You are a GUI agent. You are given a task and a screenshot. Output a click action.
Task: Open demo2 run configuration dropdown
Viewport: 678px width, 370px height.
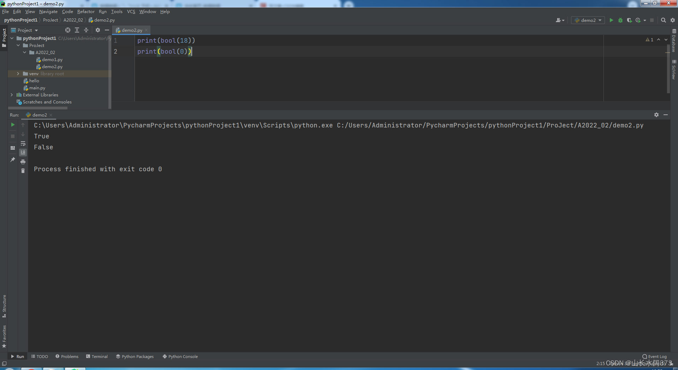[x=588, y=20]
